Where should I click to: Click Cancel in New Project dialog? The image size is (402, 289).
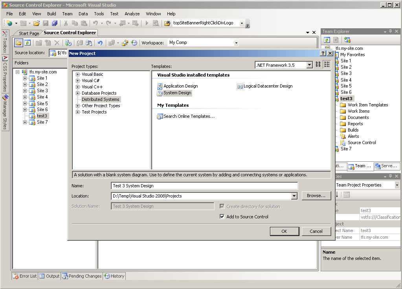point(316,231)
